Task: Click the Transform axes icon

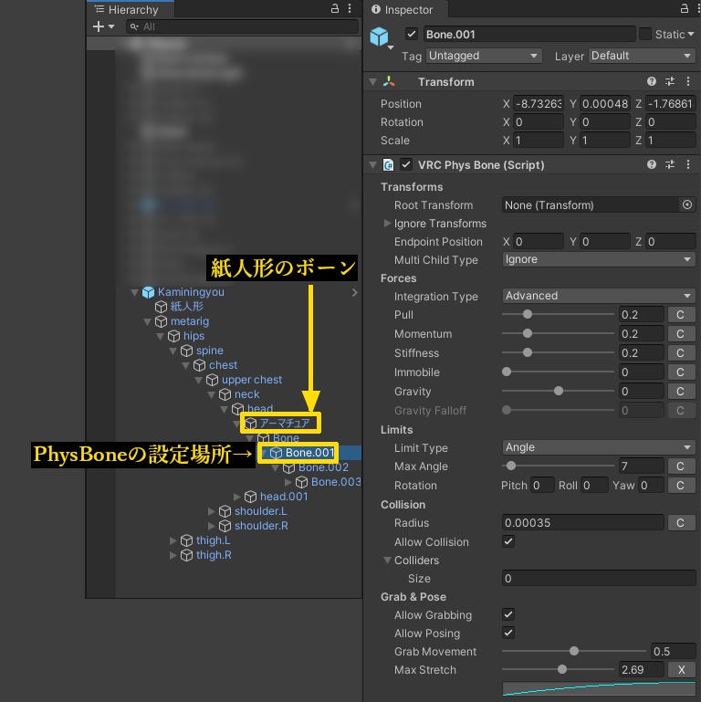Action: click(389, 81)
